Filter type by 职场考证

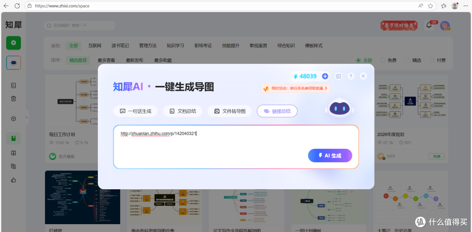[x=203, y=46]
